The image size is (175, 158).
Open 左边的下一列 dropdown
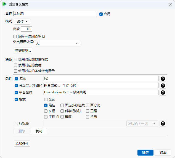click(x=142, y=123)
